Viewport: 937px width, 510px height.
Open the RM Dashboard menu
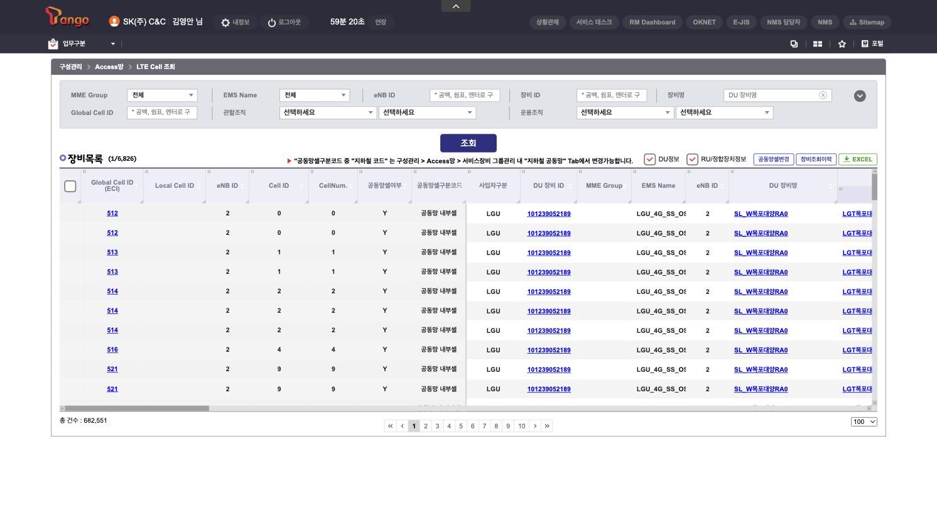click(x=653, y=23)
